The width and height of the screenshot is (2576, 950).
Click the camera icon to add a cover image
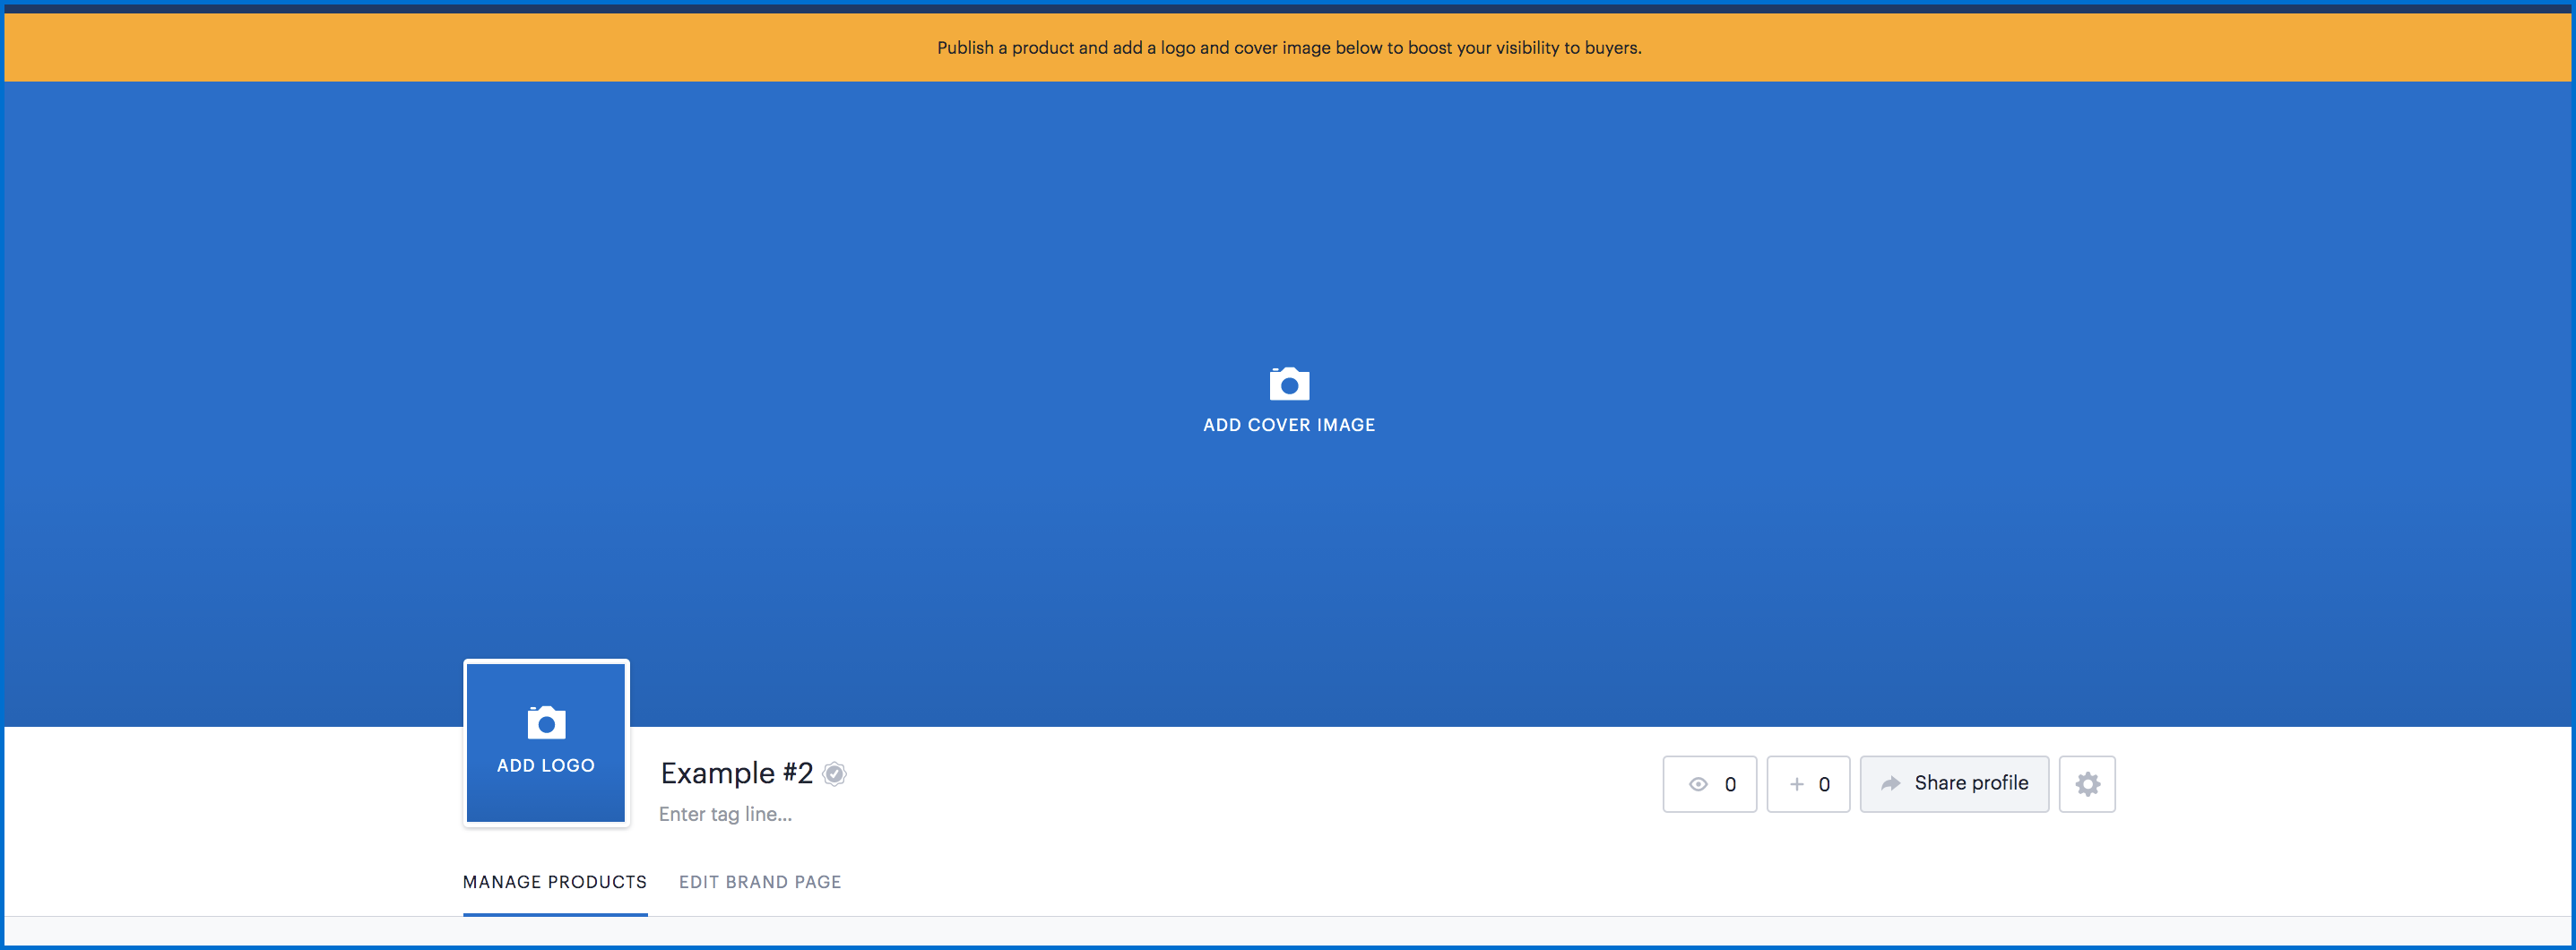pyautogui.click(x=1288, y=383)
